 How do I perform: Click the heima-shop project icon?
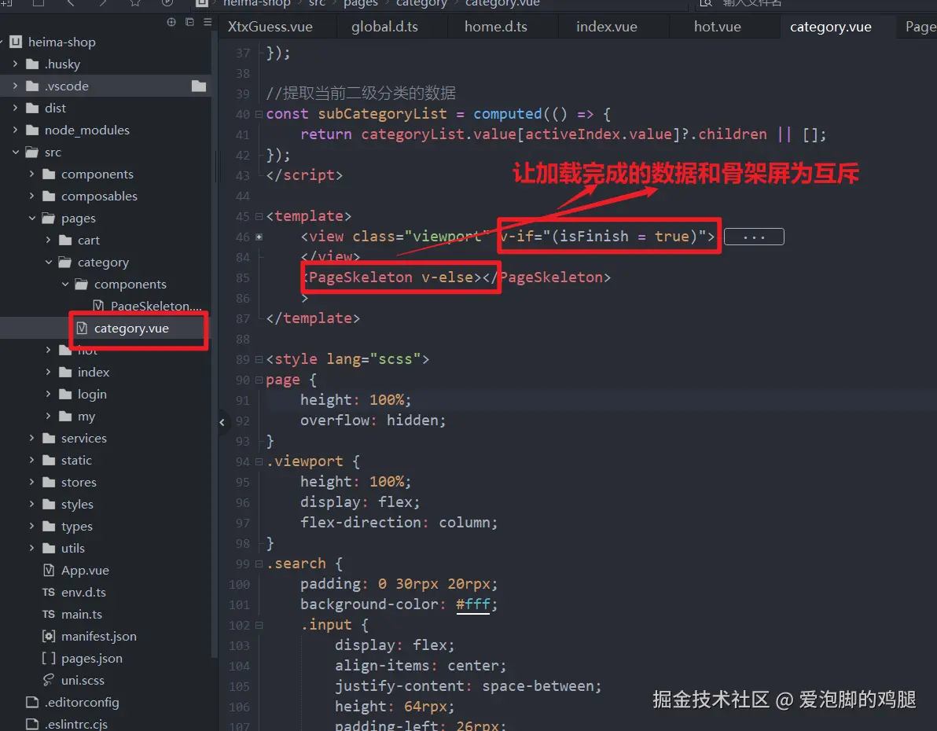click(x=16, y=42)
